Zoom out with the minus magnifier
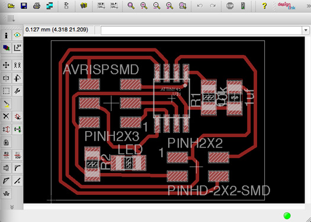 click(157, 6)
